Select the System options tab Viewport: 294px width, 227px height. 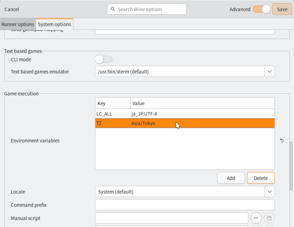(x=55, y=24)
